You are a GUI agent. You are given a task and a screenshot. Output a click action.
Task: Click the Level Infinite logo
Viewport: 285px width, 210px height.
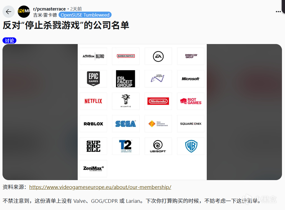(x=158, y=79)
